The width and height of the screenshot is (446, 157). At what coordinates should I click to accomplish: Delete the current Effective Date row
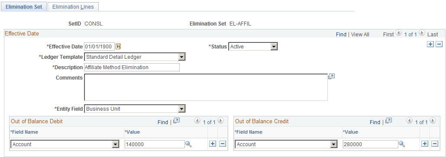(439, 44)
